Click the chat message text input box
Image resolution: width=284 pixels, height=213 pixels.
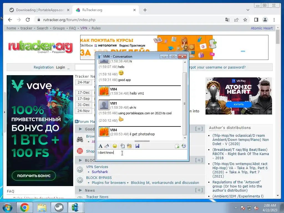[142, 154]
